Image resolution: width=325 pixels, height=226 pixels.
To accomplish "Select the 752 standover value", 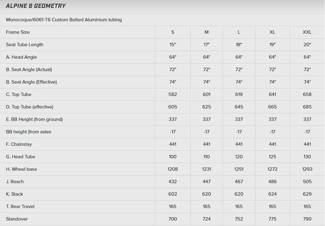I will point(239,219).
